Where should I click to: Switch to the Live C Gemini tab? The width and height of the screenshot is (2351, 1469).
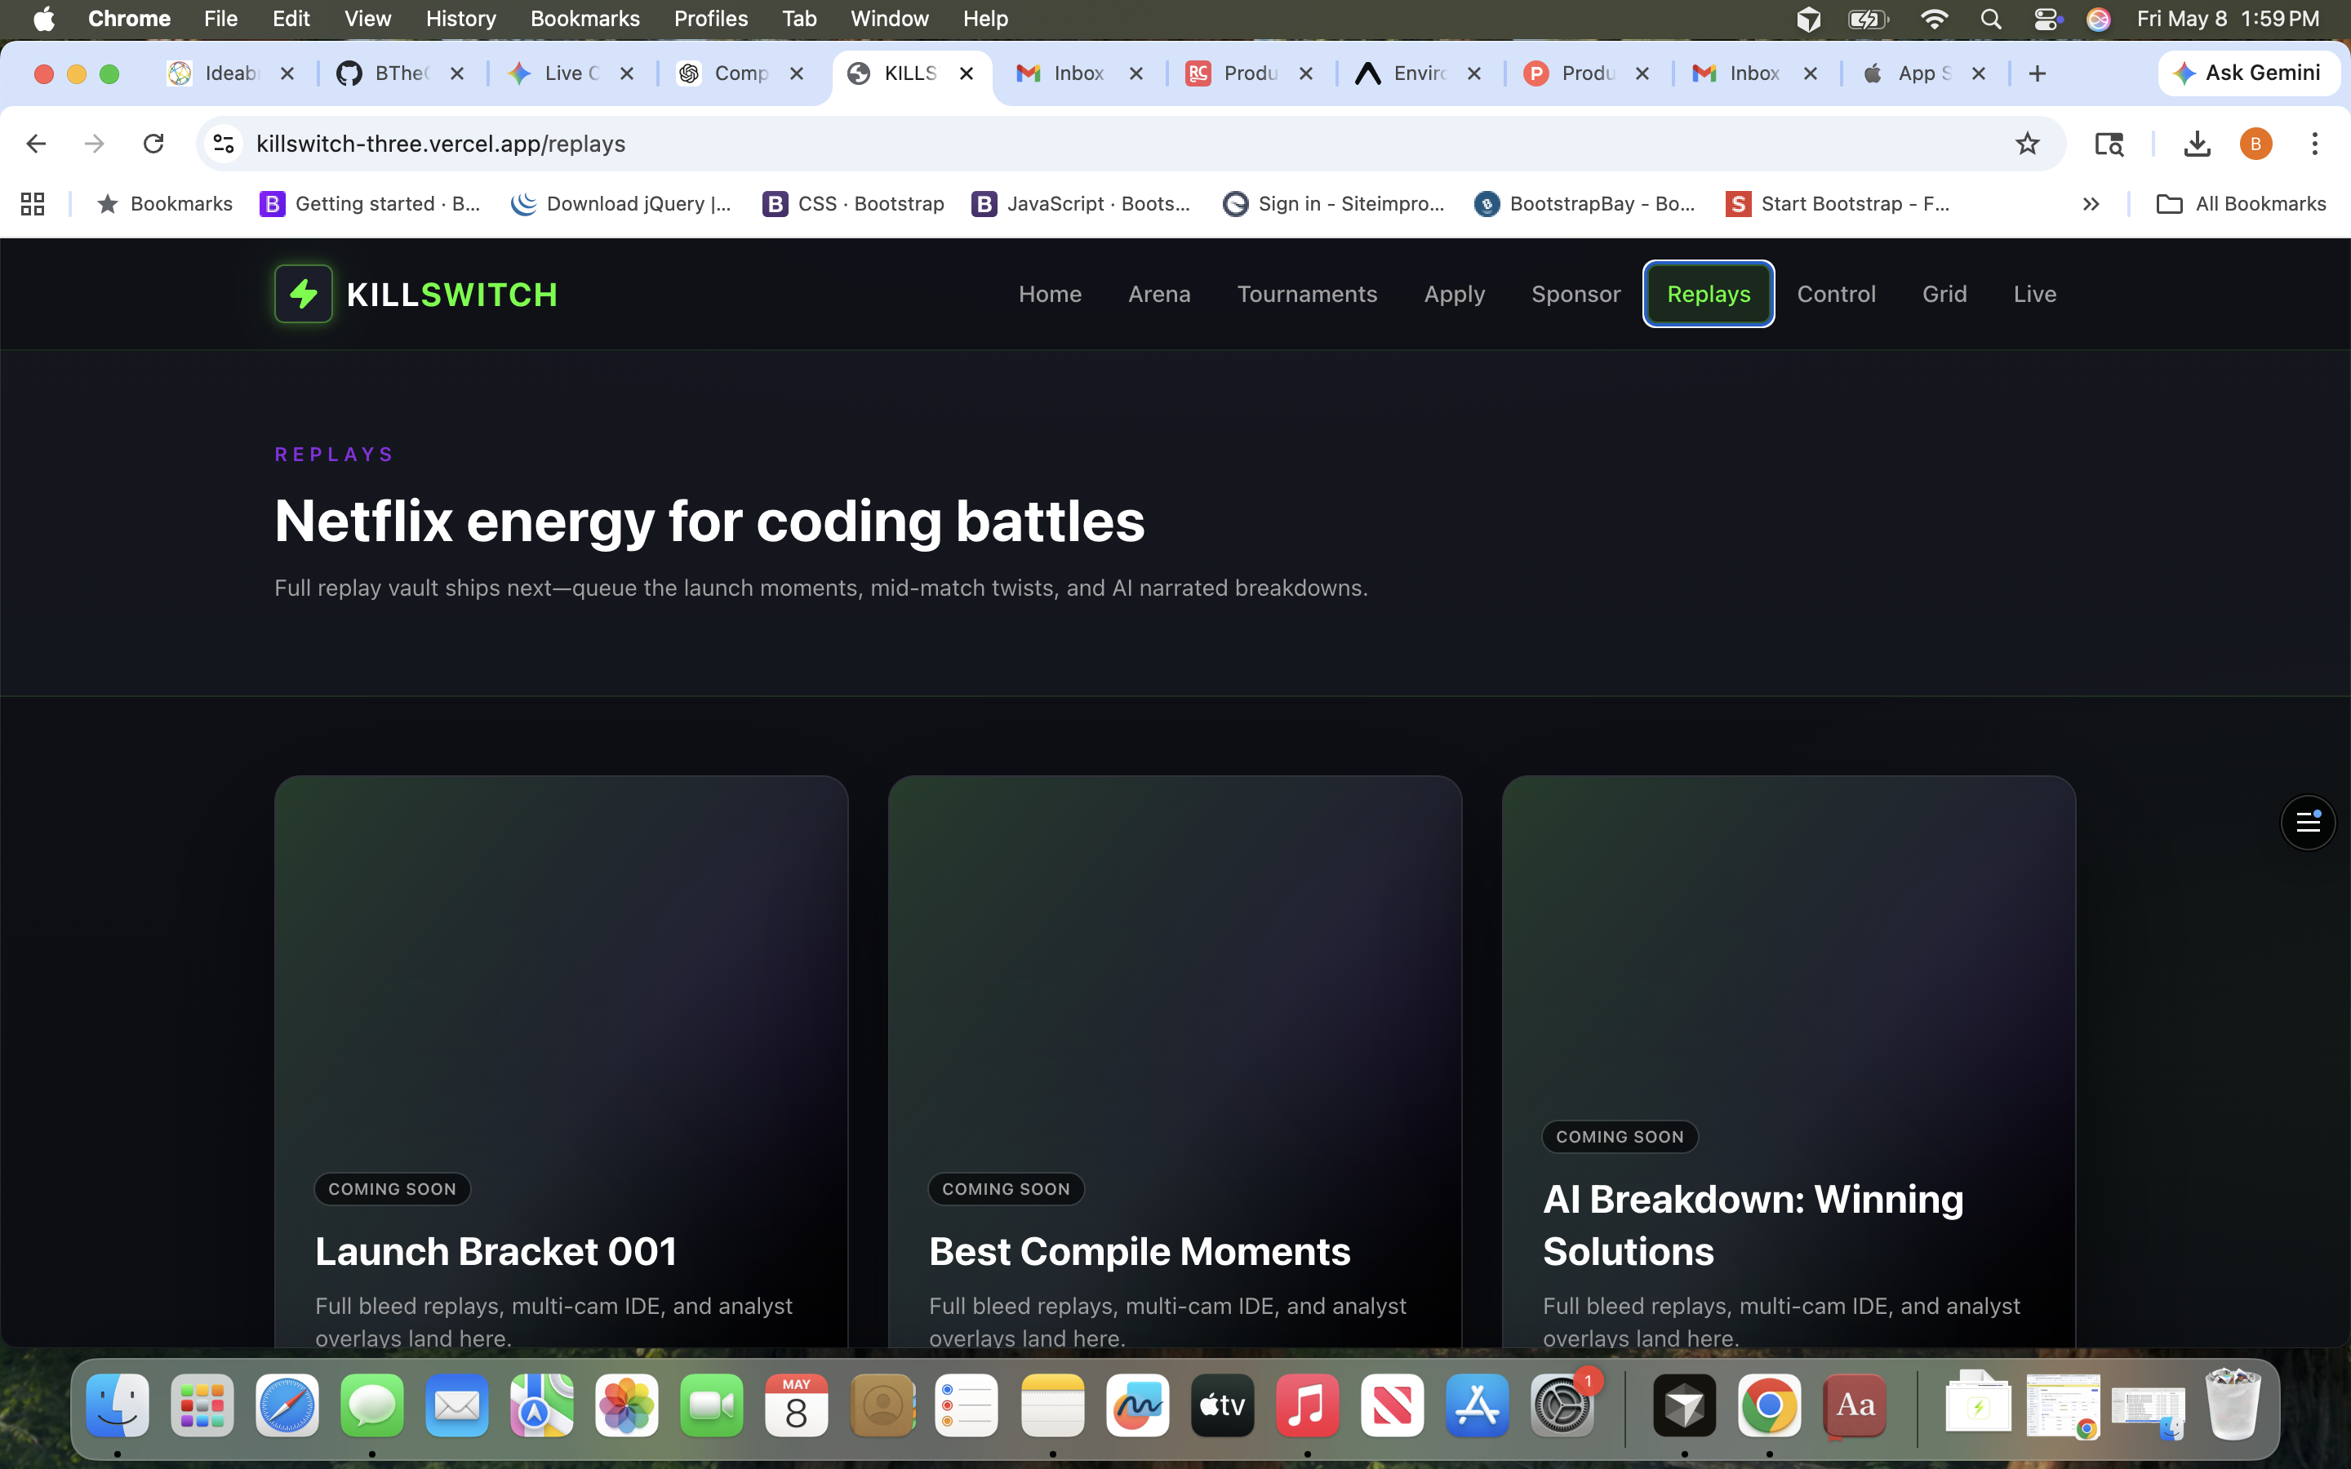coord(571,73)
